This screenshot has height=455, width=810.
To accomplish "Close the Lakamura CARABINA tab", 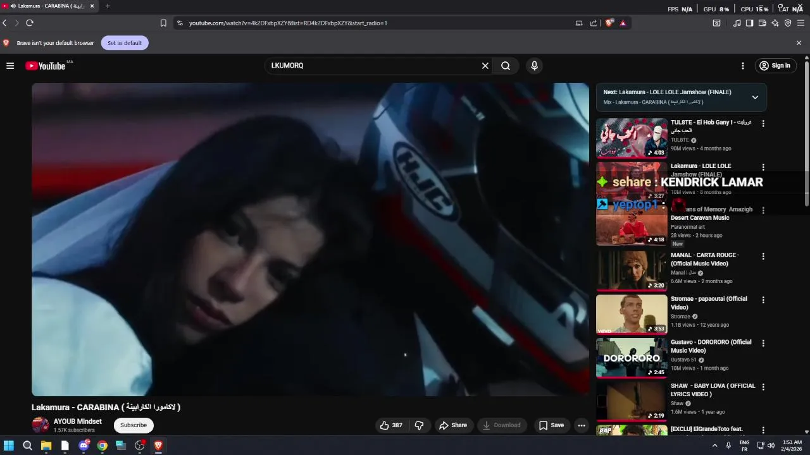I will [92, 6].
